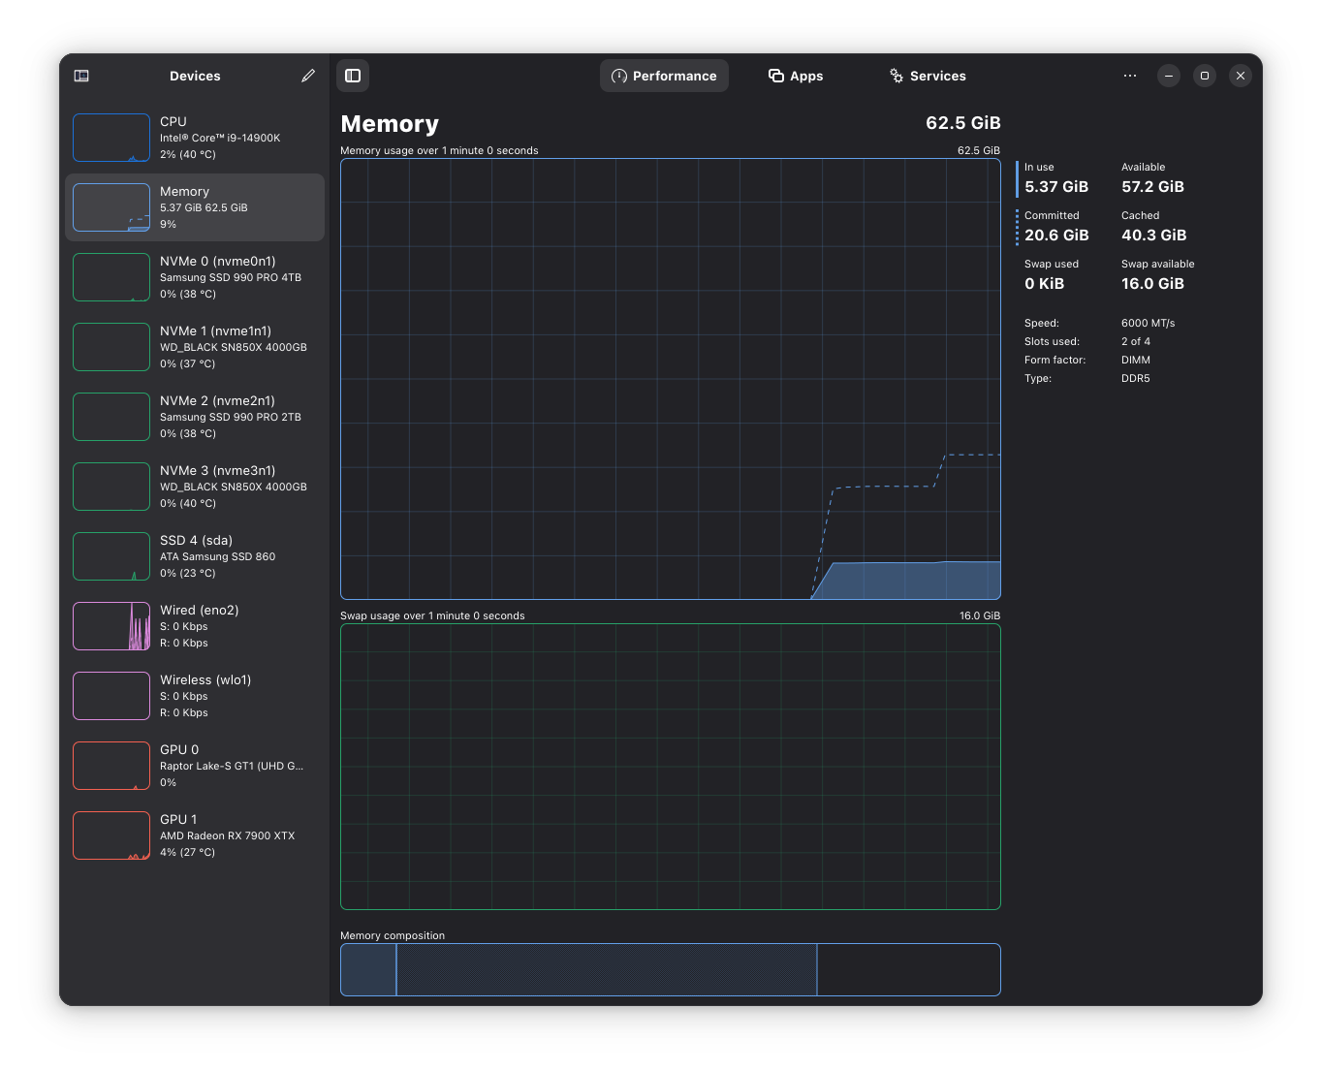Image resolution: width=1322 pixels, height=1071 pixels.
Task: Click the DDR5 memory type value
Action: pyautogui.click(x=1136, y=378)
